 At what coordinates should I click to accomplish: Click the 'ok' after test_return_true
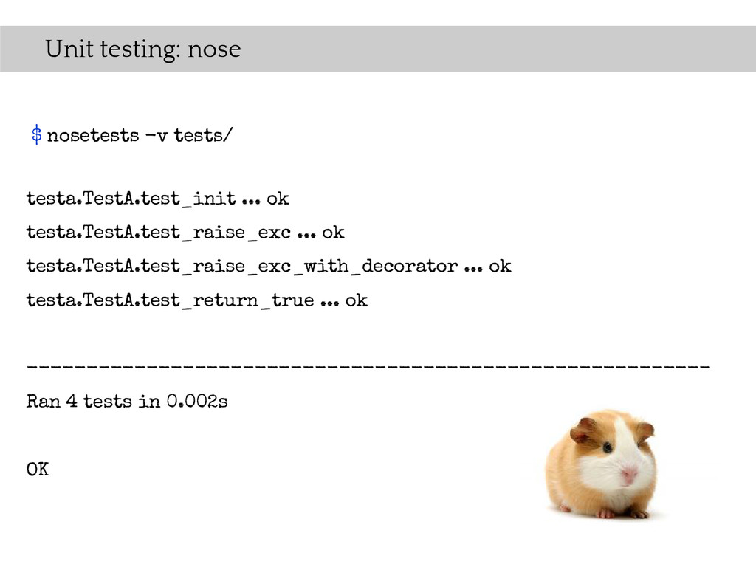click(x=357, y=301)
